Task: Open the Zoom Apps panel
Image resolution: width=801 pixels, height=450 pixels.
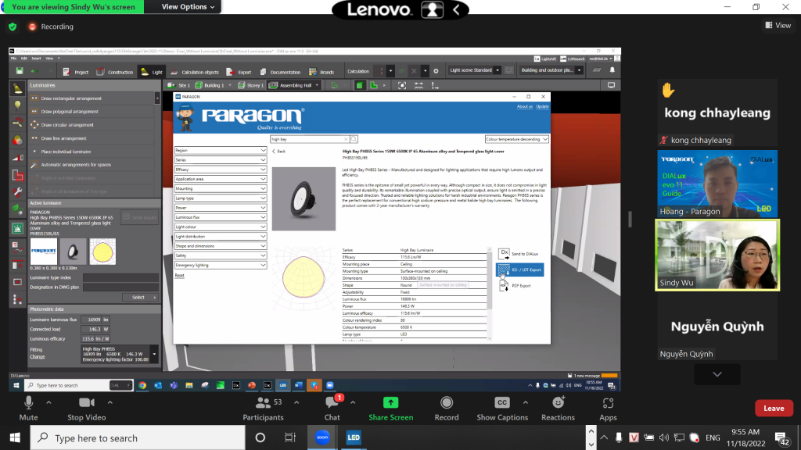Action: pyautogui.click(x=608, y=403)
